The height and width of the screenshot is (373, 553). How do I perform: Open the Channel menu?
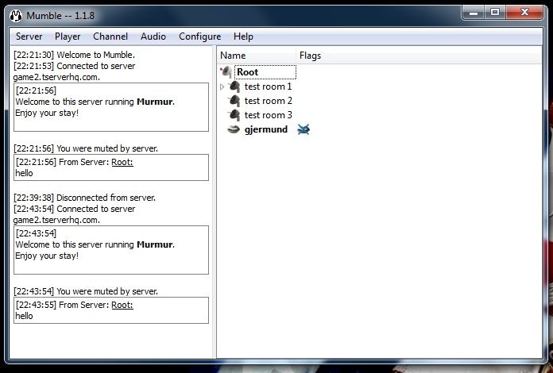click(x=110, y=37)
